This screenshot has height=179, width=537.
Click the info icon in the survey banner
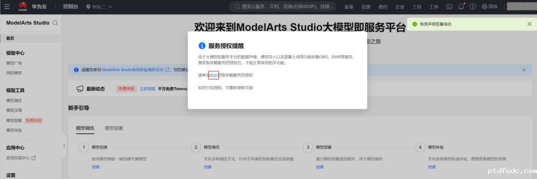coord(77,70)
